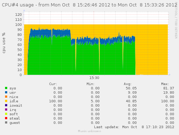Click the blue usr legend swatch
The width and height of the screenshot is (179, 135).
[x=6, y=92]
